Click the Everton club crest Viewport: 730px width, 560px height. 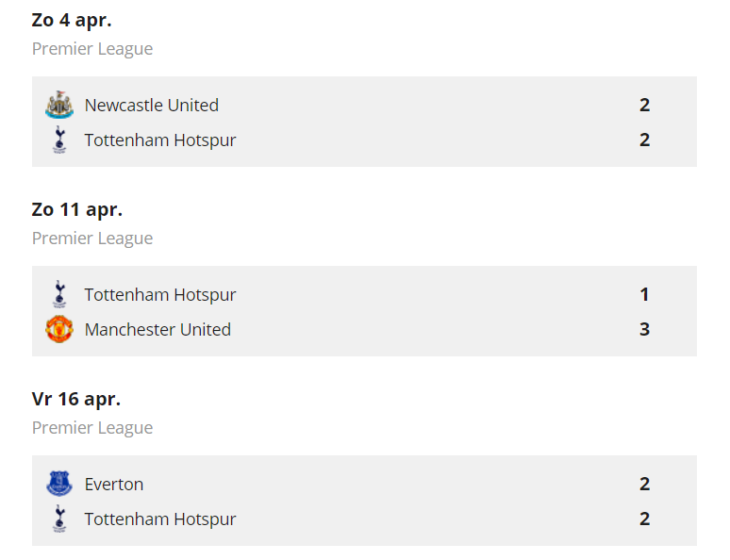tap(59, 485)
